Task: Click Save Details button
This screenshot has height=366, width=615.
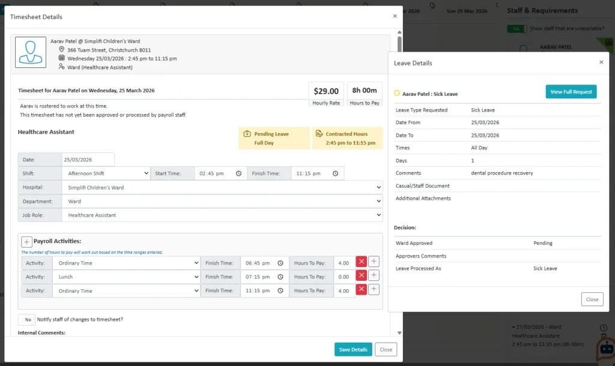Action: (x=353, y=349)
